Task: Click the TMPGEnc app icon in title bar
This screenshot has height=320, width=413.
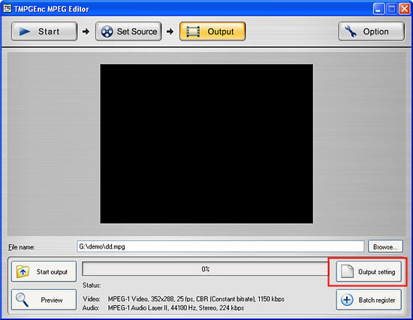Action: [7, 8]
